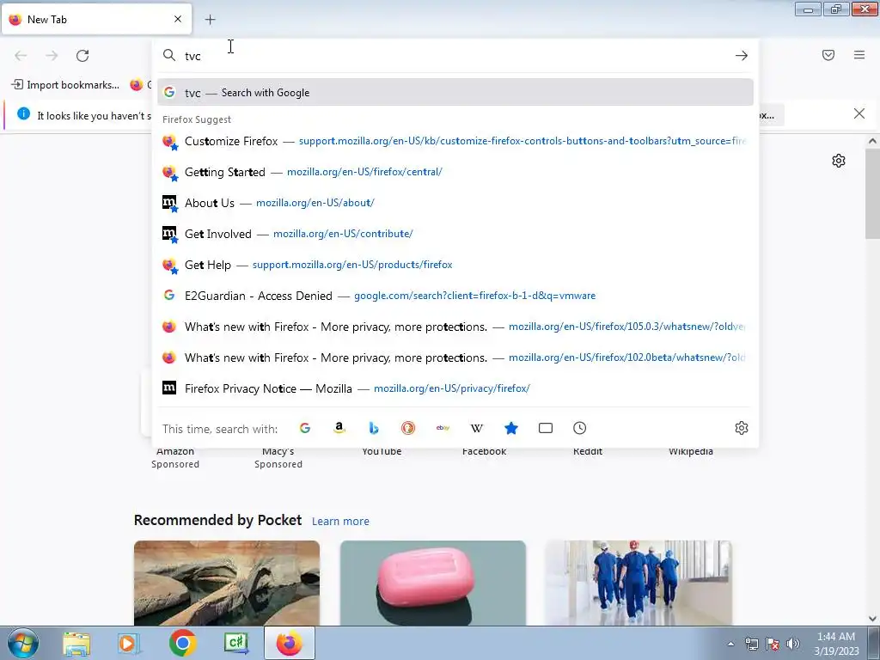Open a new tab with plus button
The height and width of the screenshot is (660, 880).
[x=210, y=20]
